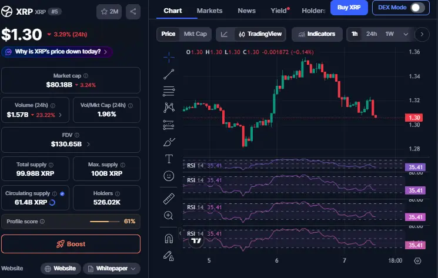Screen dimensions: 438x278
Task: Toggle lock all drawing tools
Action: pyautogui.click(x=169, y=256)
